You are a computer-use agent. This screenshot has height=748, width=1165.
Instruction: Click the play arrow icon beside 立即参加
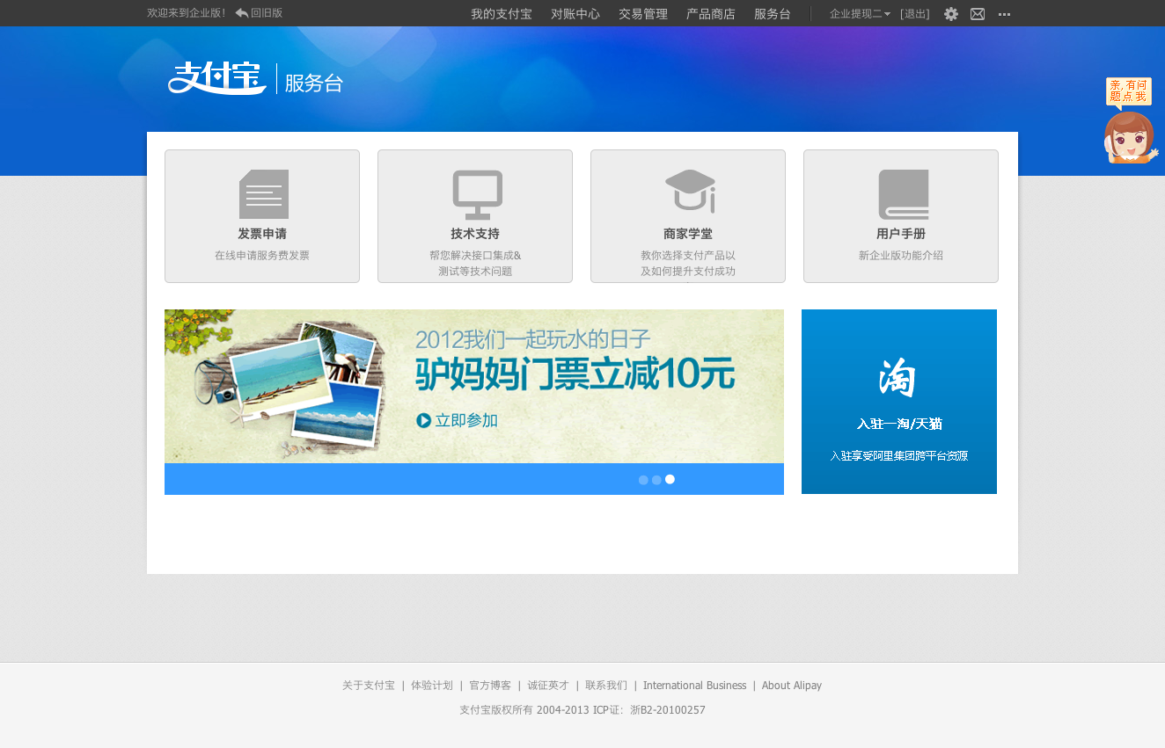[x=424, y=421]
